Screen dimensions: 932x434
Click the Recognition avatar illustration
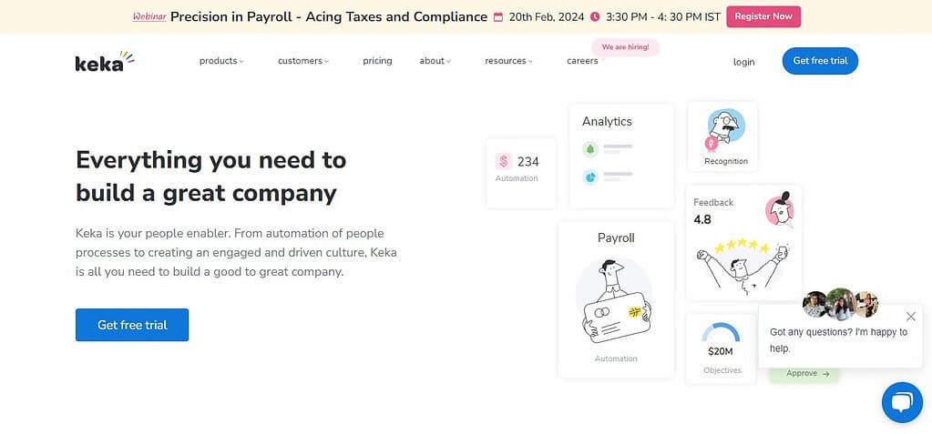tap(724, 130)
